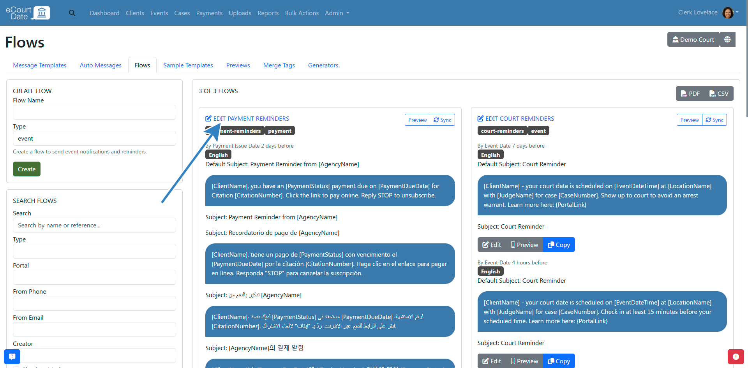
Task: Click the event tag badge
Action: [538, 131]
